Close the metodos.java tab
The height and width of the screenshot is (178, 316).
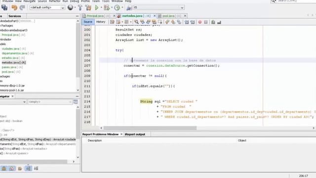pos(155,16)
